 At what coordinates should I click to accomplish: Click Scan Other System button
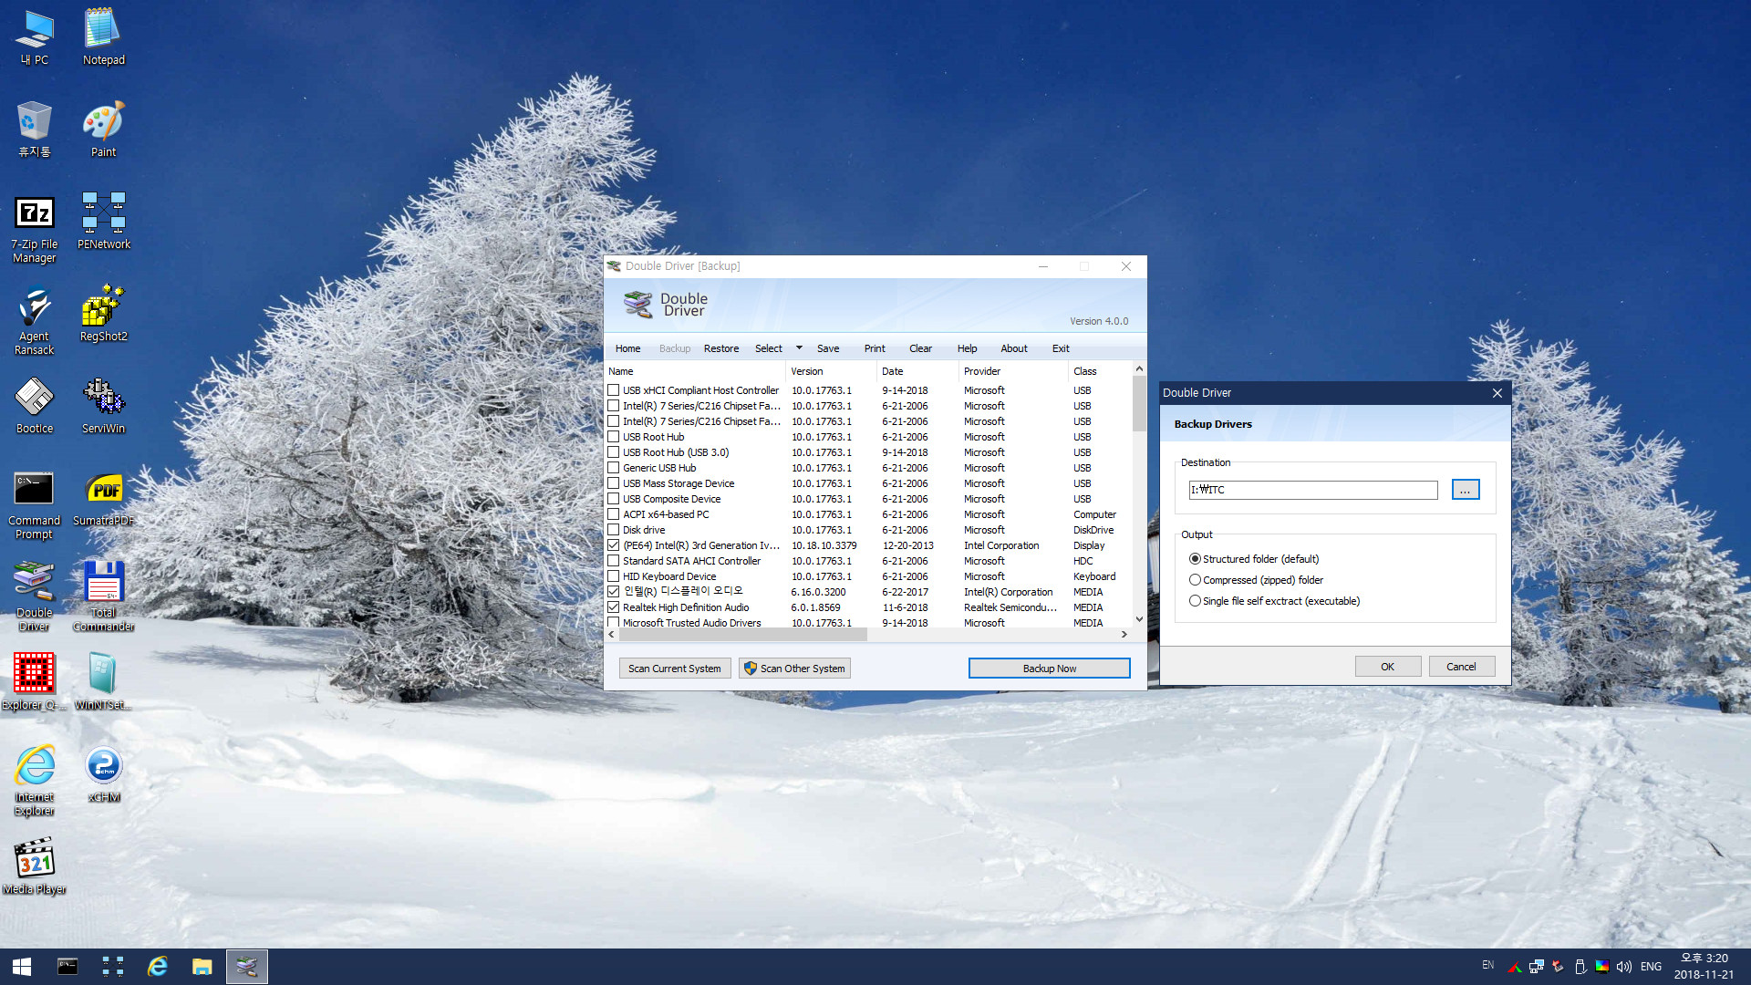pyautogui.click(x=794, y=669)
